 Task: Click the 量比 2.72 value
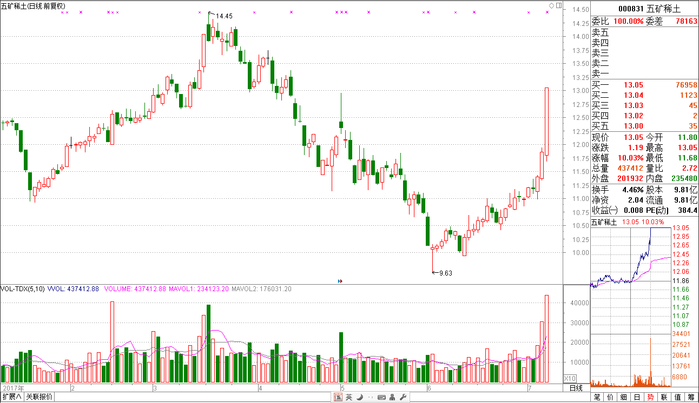691,169
